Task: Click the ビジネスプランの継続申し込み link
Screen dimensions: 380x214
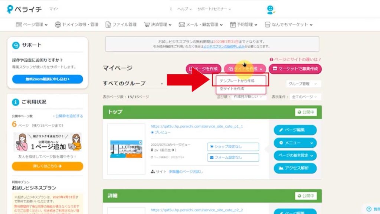Action: click(224, 46)
